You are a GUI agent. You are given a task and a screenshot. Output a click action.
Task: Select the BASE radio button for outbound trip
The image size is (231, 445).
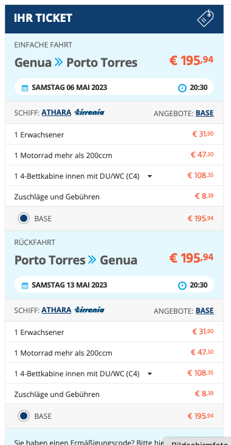pyautogui.click(x=24, y=218)
